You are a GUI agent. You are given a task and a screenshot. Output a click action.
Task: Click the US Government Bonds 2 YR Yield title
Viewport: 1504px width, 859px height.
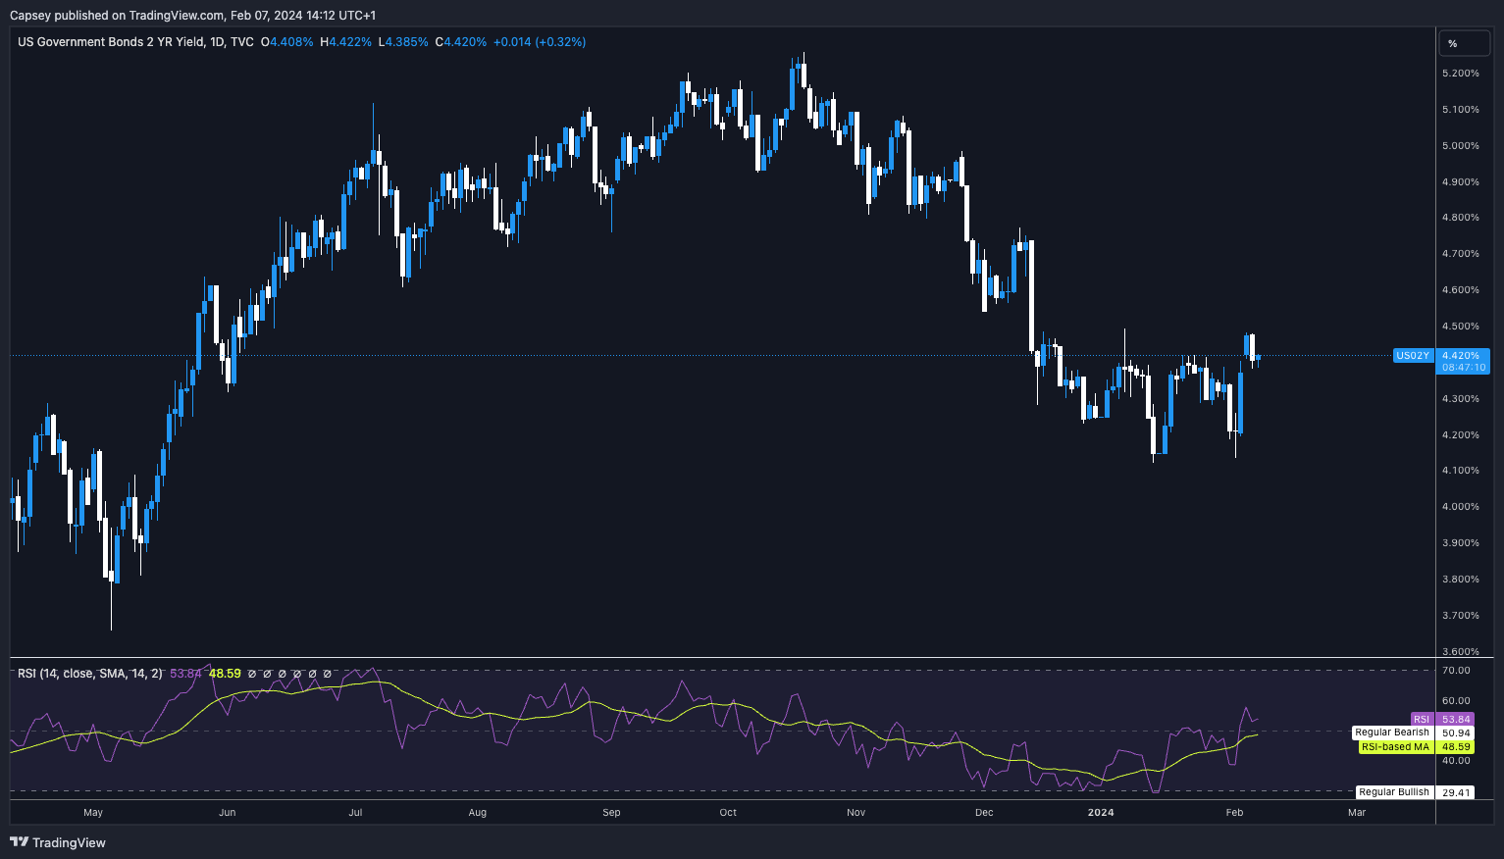[111, 42]
